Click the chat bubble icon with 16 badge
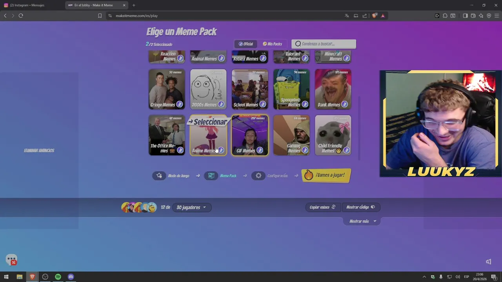 [x=11, y=260]
